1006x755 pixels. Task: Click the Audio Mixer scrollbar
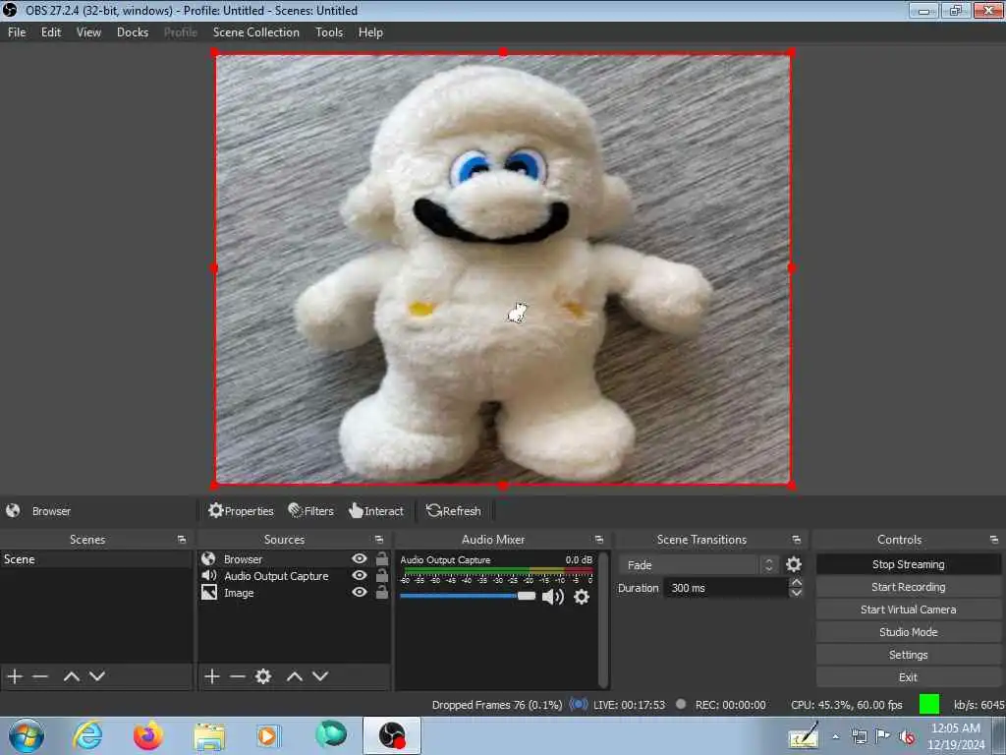[603, 619]
